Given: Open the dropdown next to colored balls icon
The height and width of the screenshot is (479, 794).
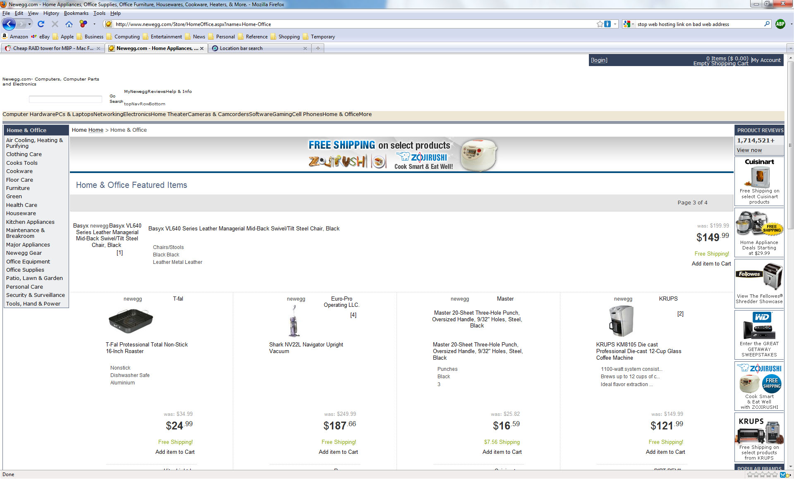Looking at the screenshot, I should 94,24.
